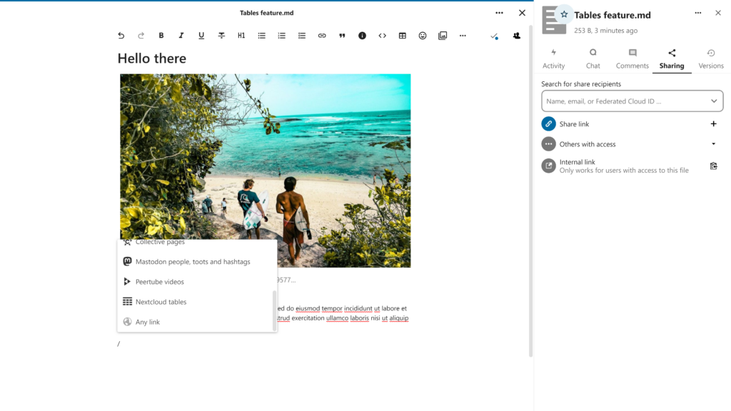Insert a table into the document
Image resolution: width=731 pixels, height=411 pixels.
click(x=402, y=35)
